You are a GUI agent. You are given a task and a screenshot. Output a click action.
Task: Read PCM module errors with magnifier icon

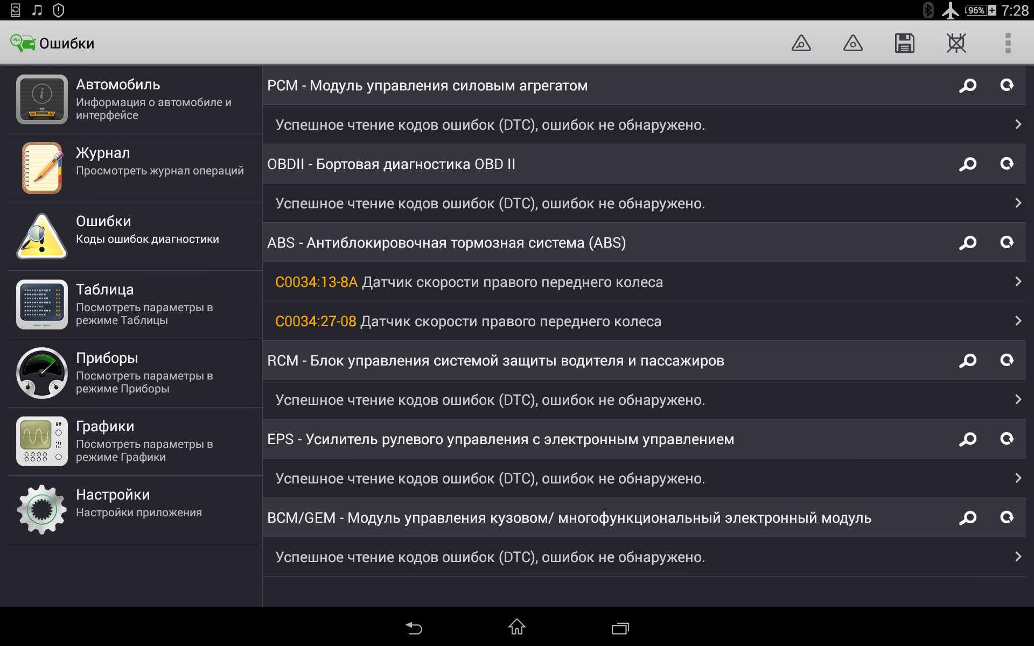[x=968, y=86]
